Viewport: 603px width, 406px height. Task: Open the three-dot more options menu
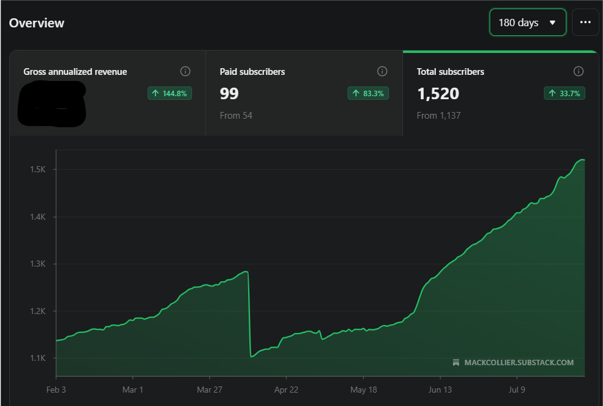tap(585, 23)
